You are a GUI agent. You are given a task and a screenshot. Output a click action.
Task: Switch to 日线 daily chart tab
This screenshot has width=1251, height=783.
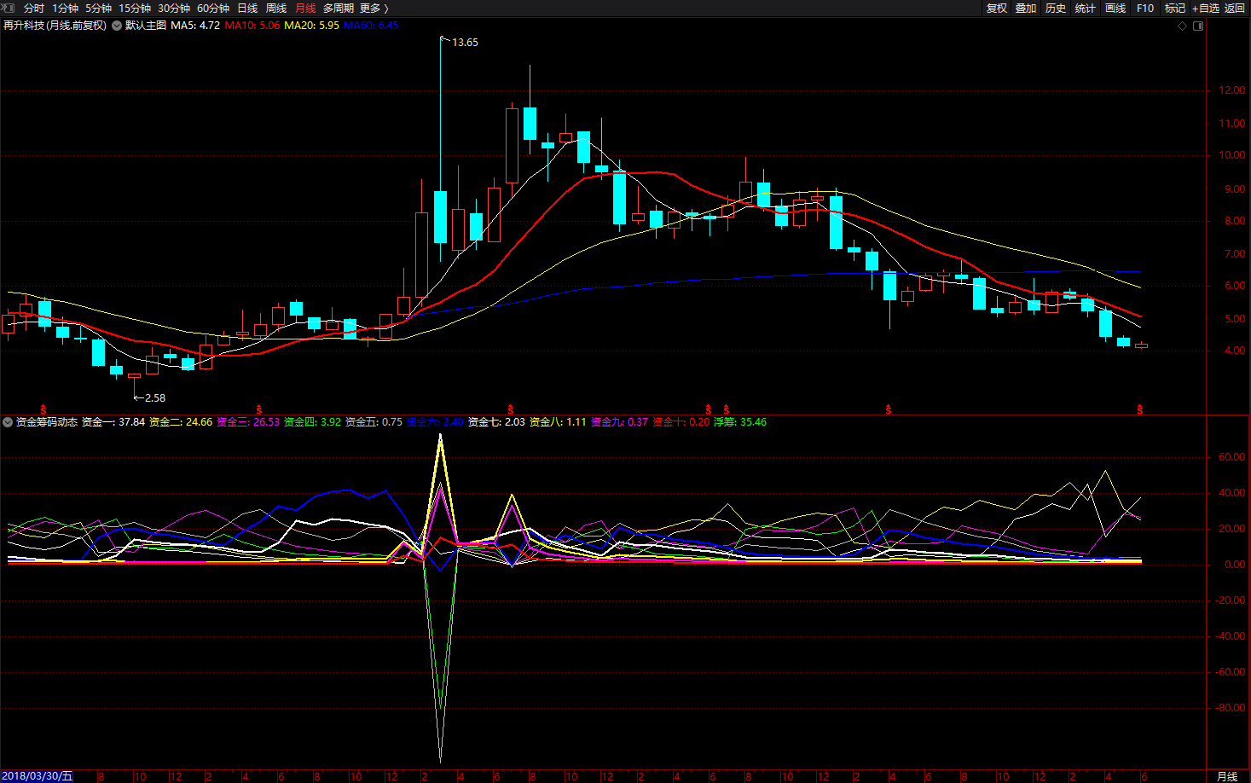pyautogui.click(x=247, y=8)
